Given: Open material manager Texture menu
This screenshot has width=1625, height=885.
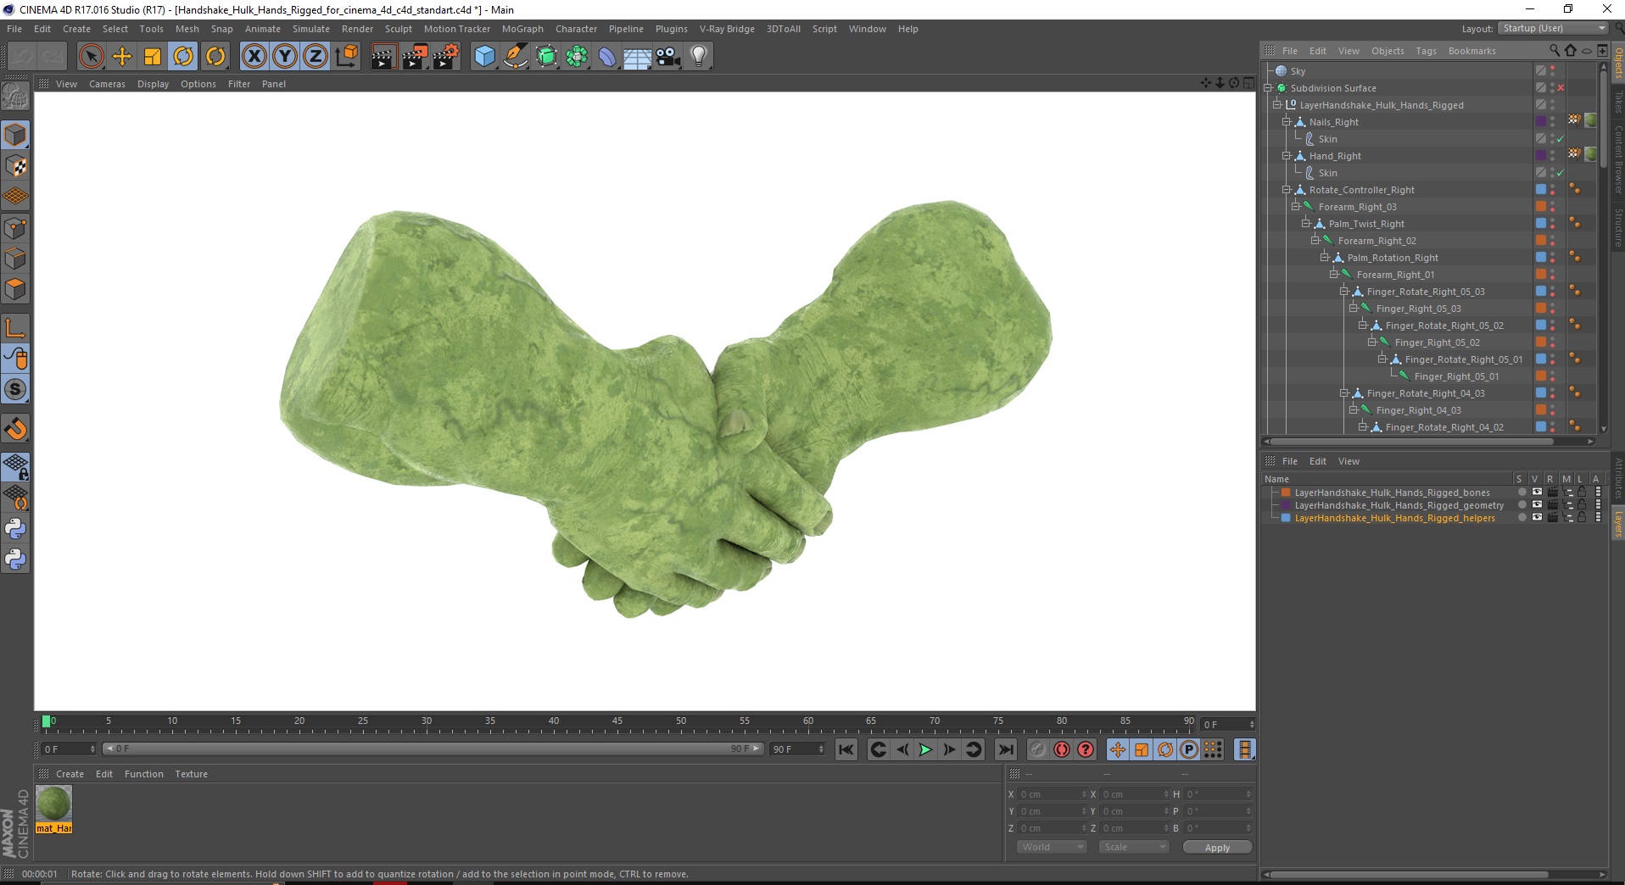Looking at the screenshot, I should pos(191,774).
